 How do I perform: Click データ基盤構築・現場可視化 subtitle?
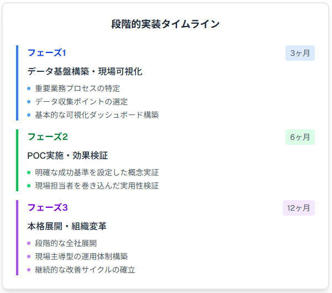pyautogui.click(x=85, y=71)
